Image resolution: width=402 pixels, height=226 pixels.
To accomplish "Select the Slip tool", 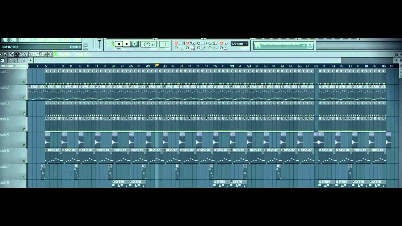I will (31, 54).
